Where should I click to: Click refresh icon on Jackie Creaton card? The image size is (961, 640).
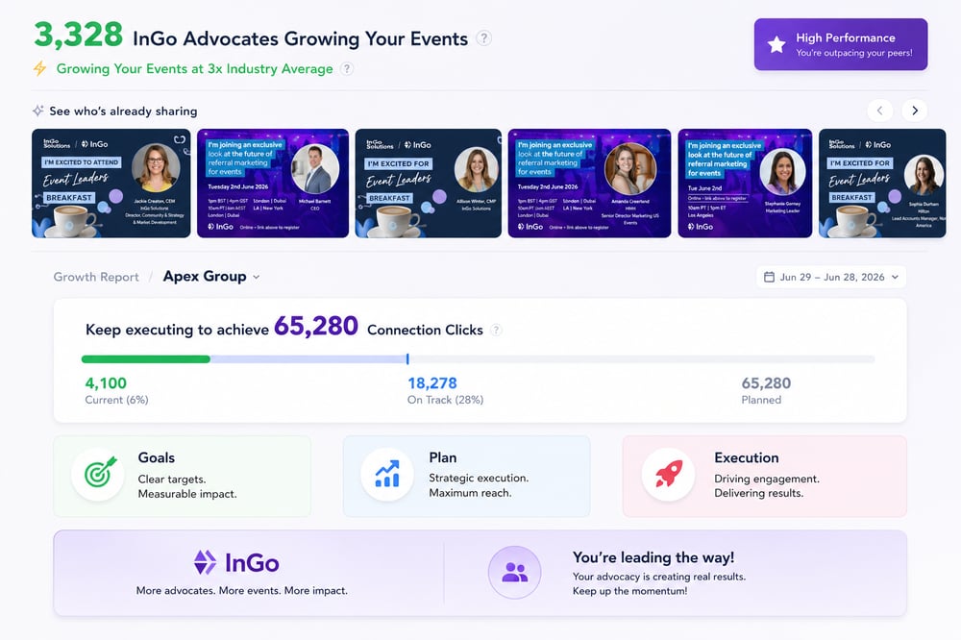(x=180, y=139)
